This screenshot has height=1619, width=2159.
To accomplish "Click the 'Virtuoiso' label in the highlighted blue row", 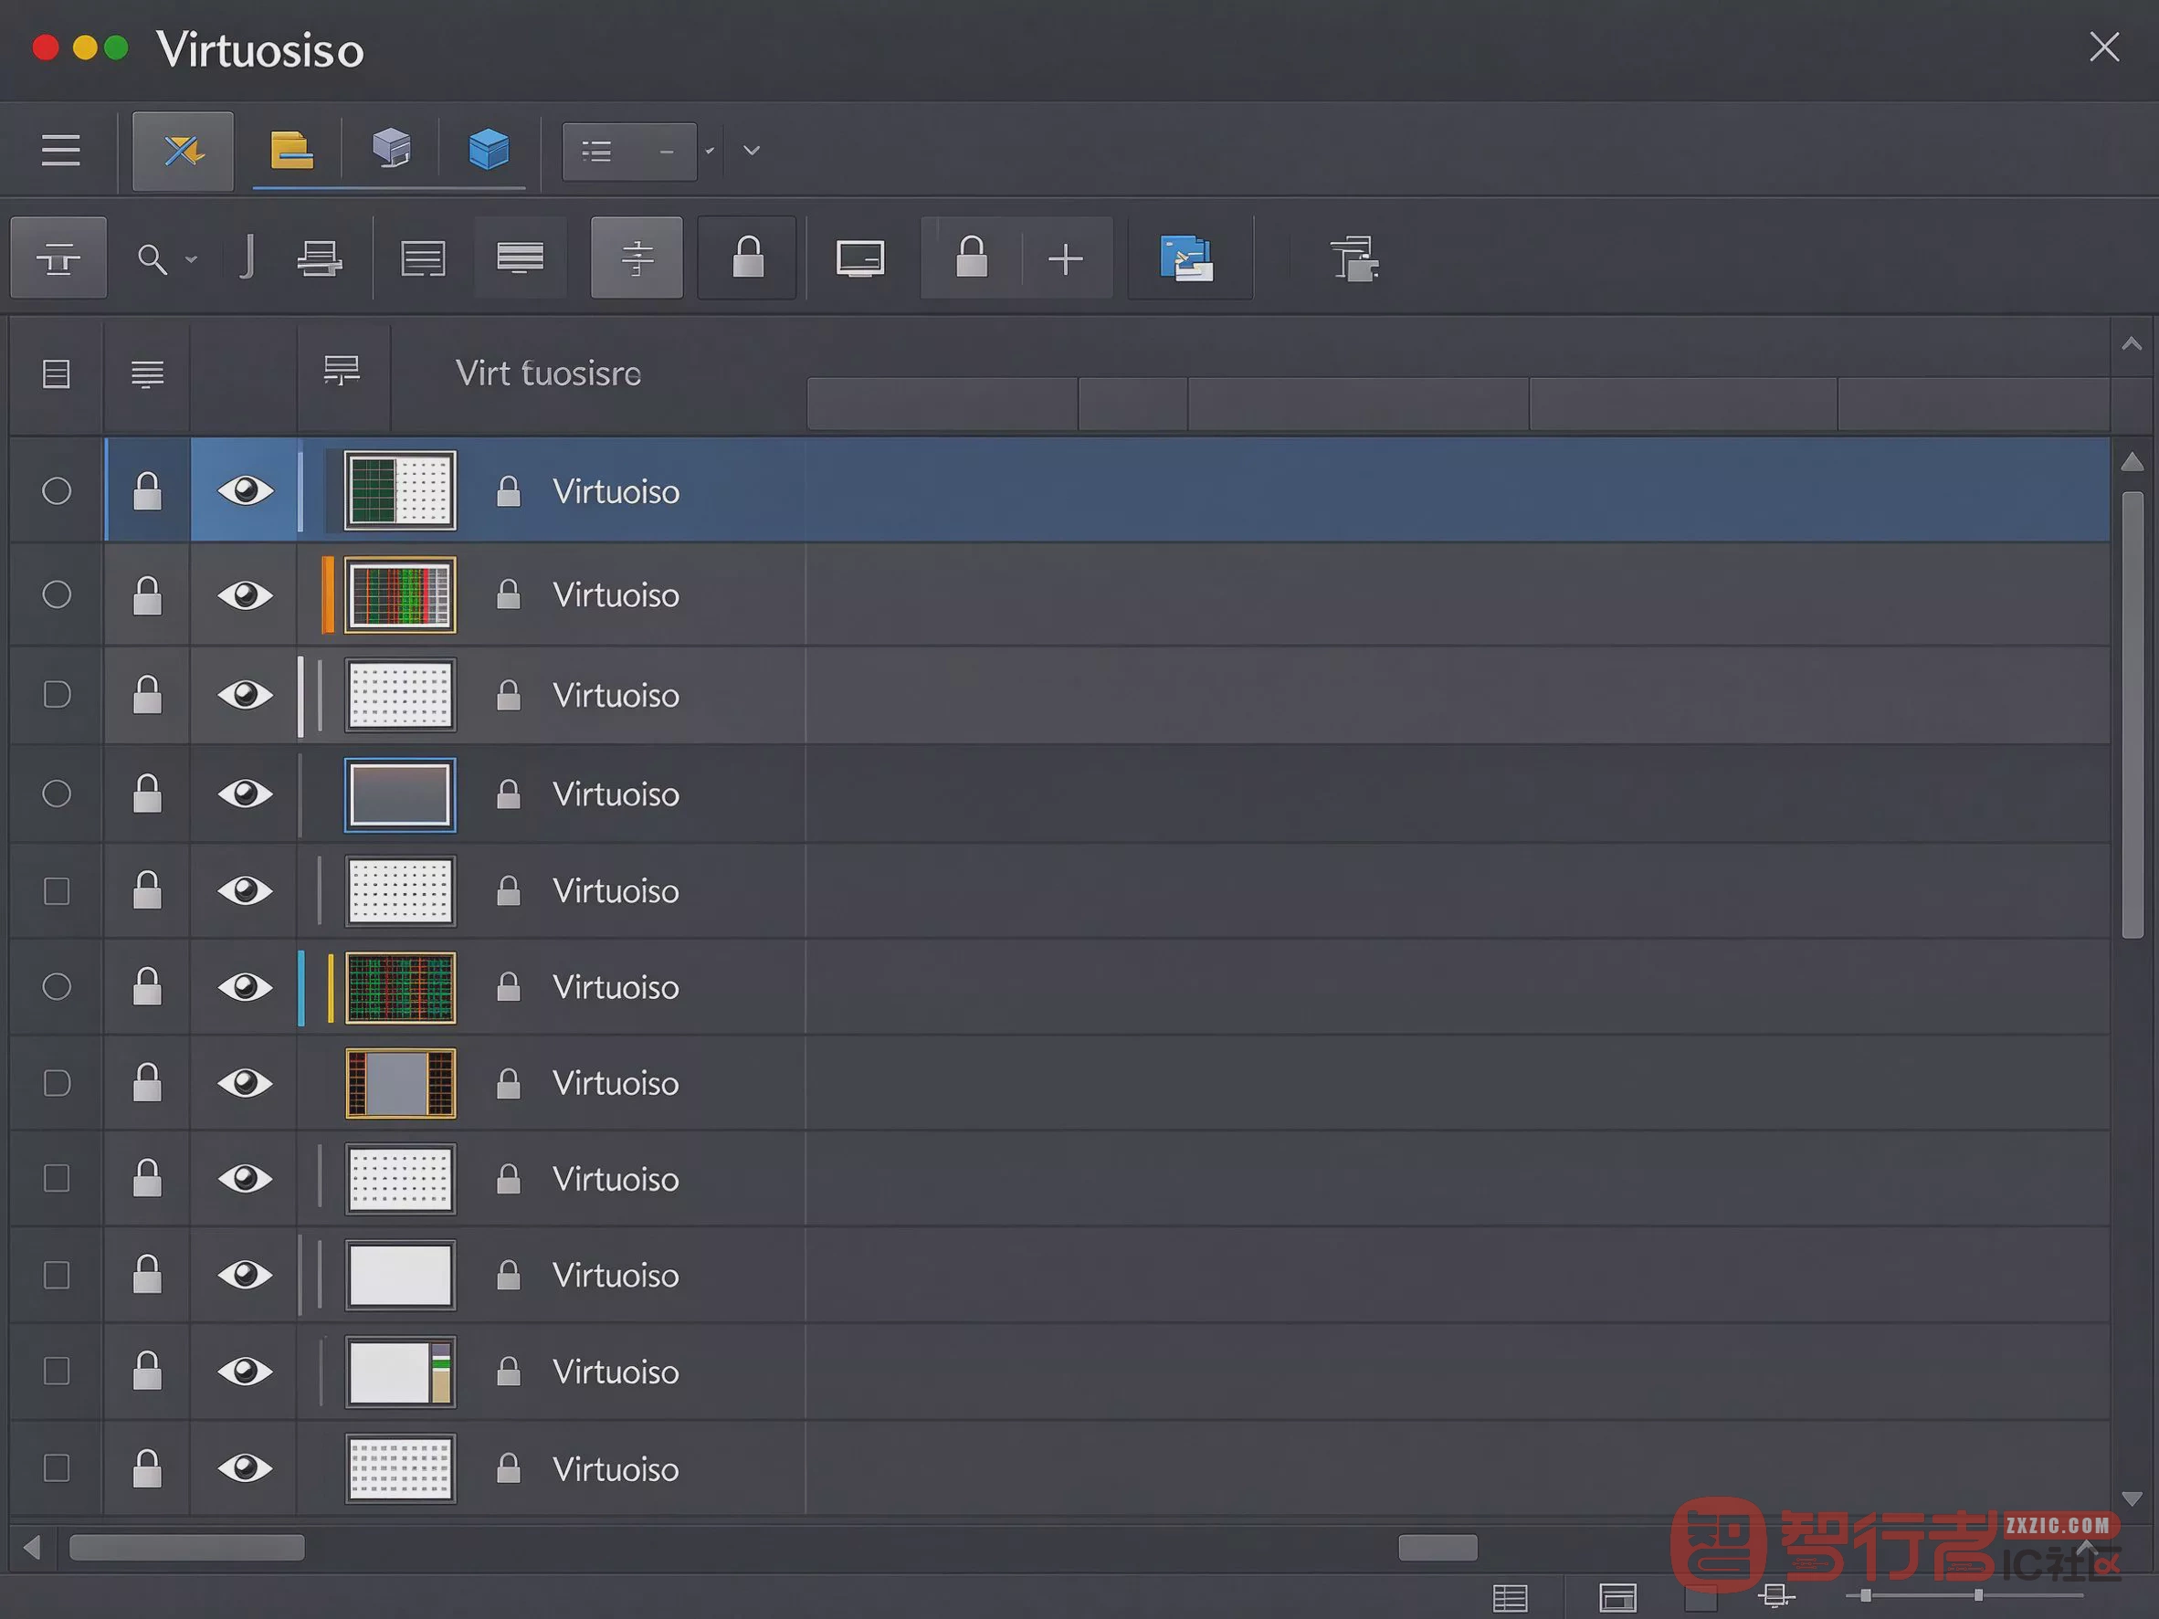I will tap(616, 491).
